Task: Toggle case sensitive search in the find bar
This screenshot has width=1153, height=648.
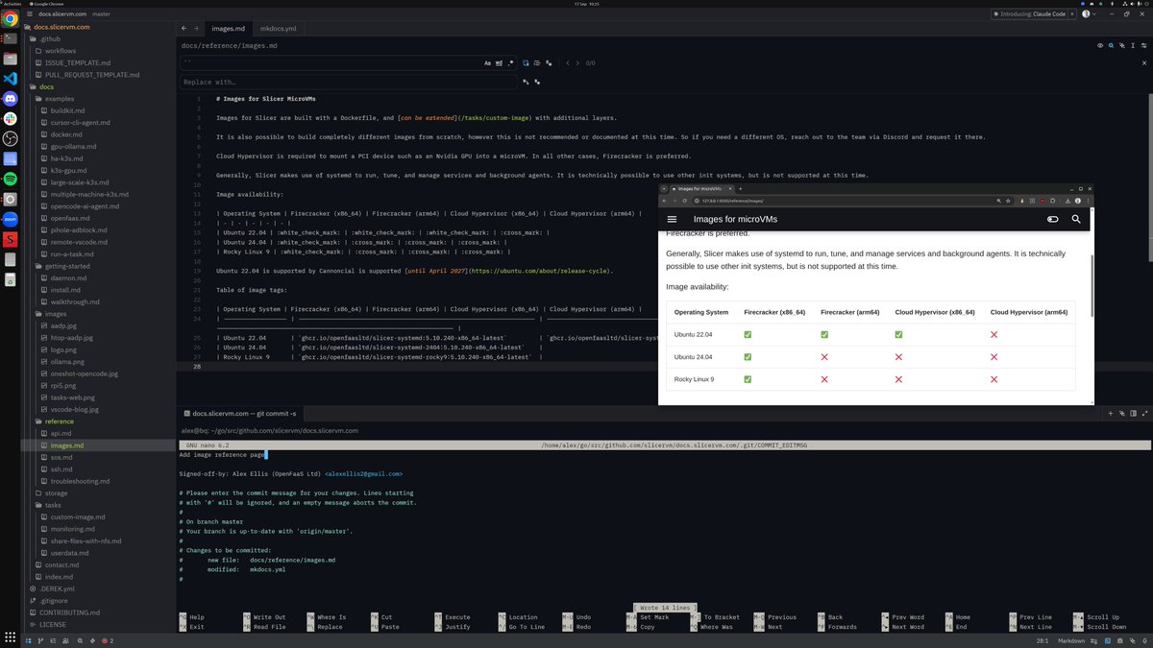Action: [x=487, y=63]
